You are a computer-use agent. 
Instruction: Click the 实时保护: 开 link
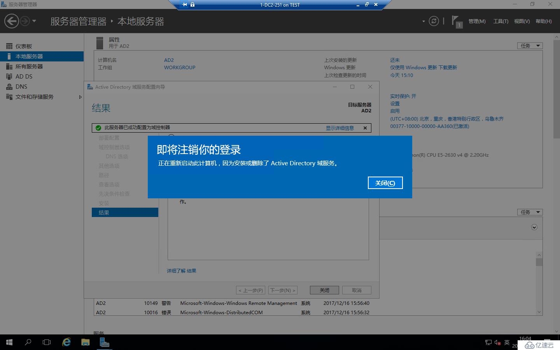(403, 96)
